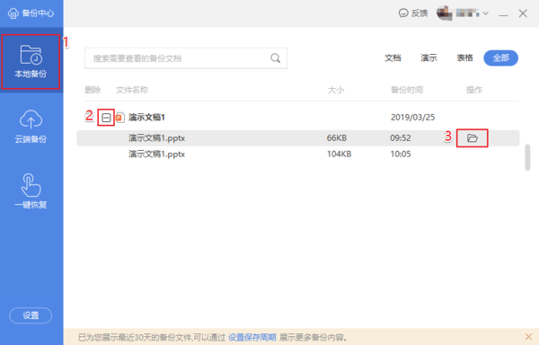Close the backup center window
Screen dimensions: 539x345
(523, 13)
